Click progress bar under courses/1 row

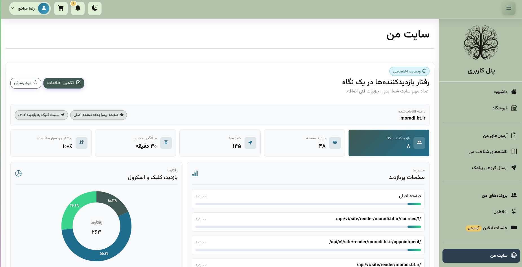pos(308,227)
